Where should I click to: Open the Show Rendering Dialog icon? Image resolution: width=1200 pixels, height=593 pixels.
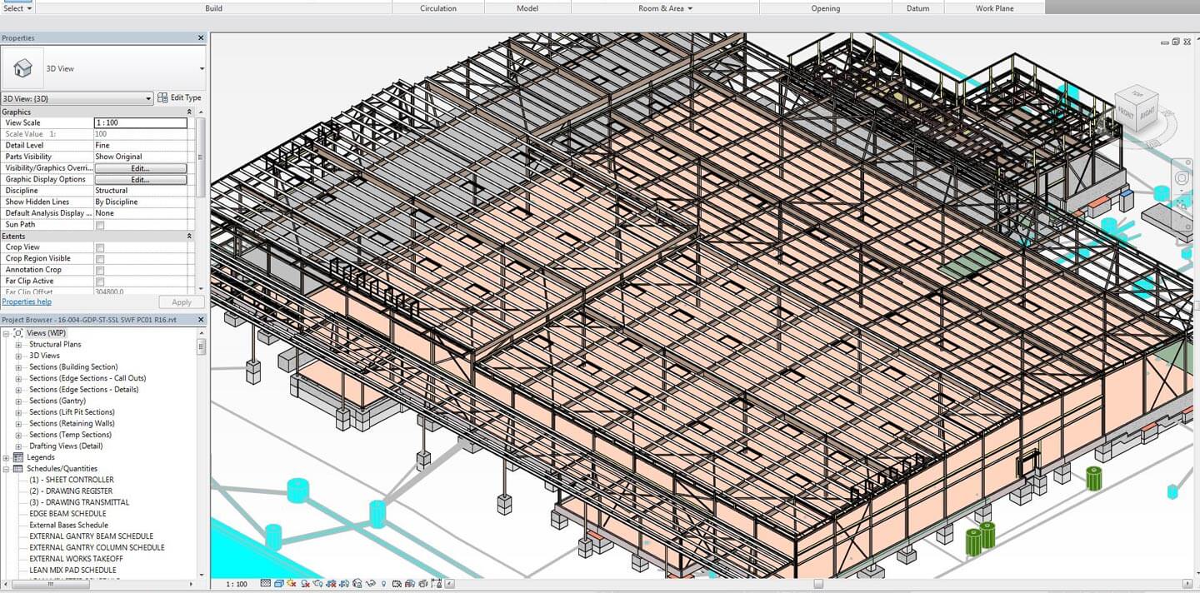point(318,584)
